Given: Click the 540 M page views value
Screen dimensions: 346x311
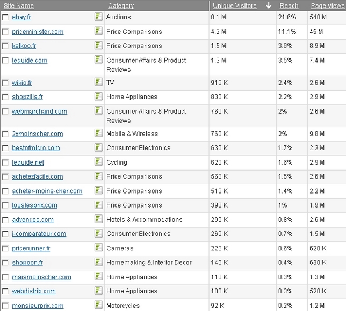Looking at the screenshot, I should point(318,17).
